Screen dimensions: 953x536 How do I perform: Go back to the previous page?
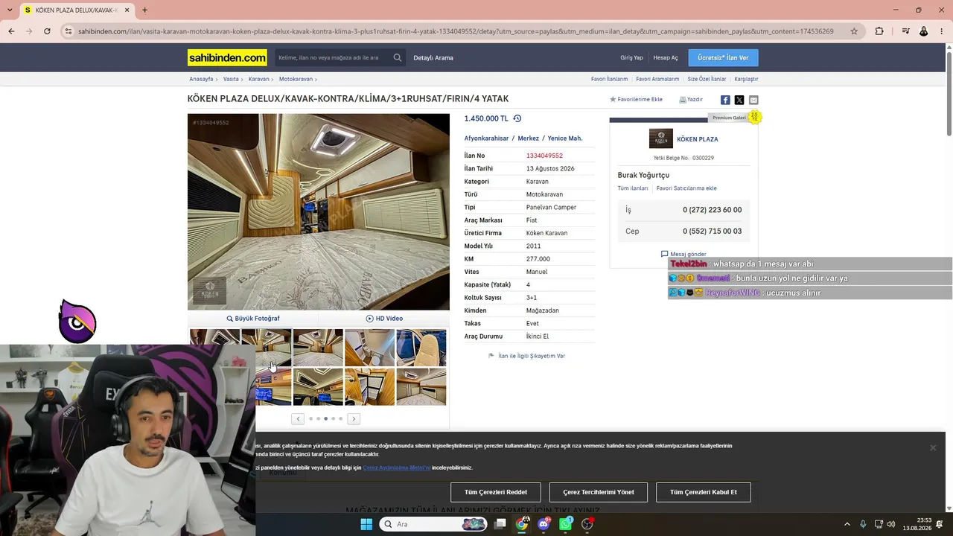(x=11, y=31)
